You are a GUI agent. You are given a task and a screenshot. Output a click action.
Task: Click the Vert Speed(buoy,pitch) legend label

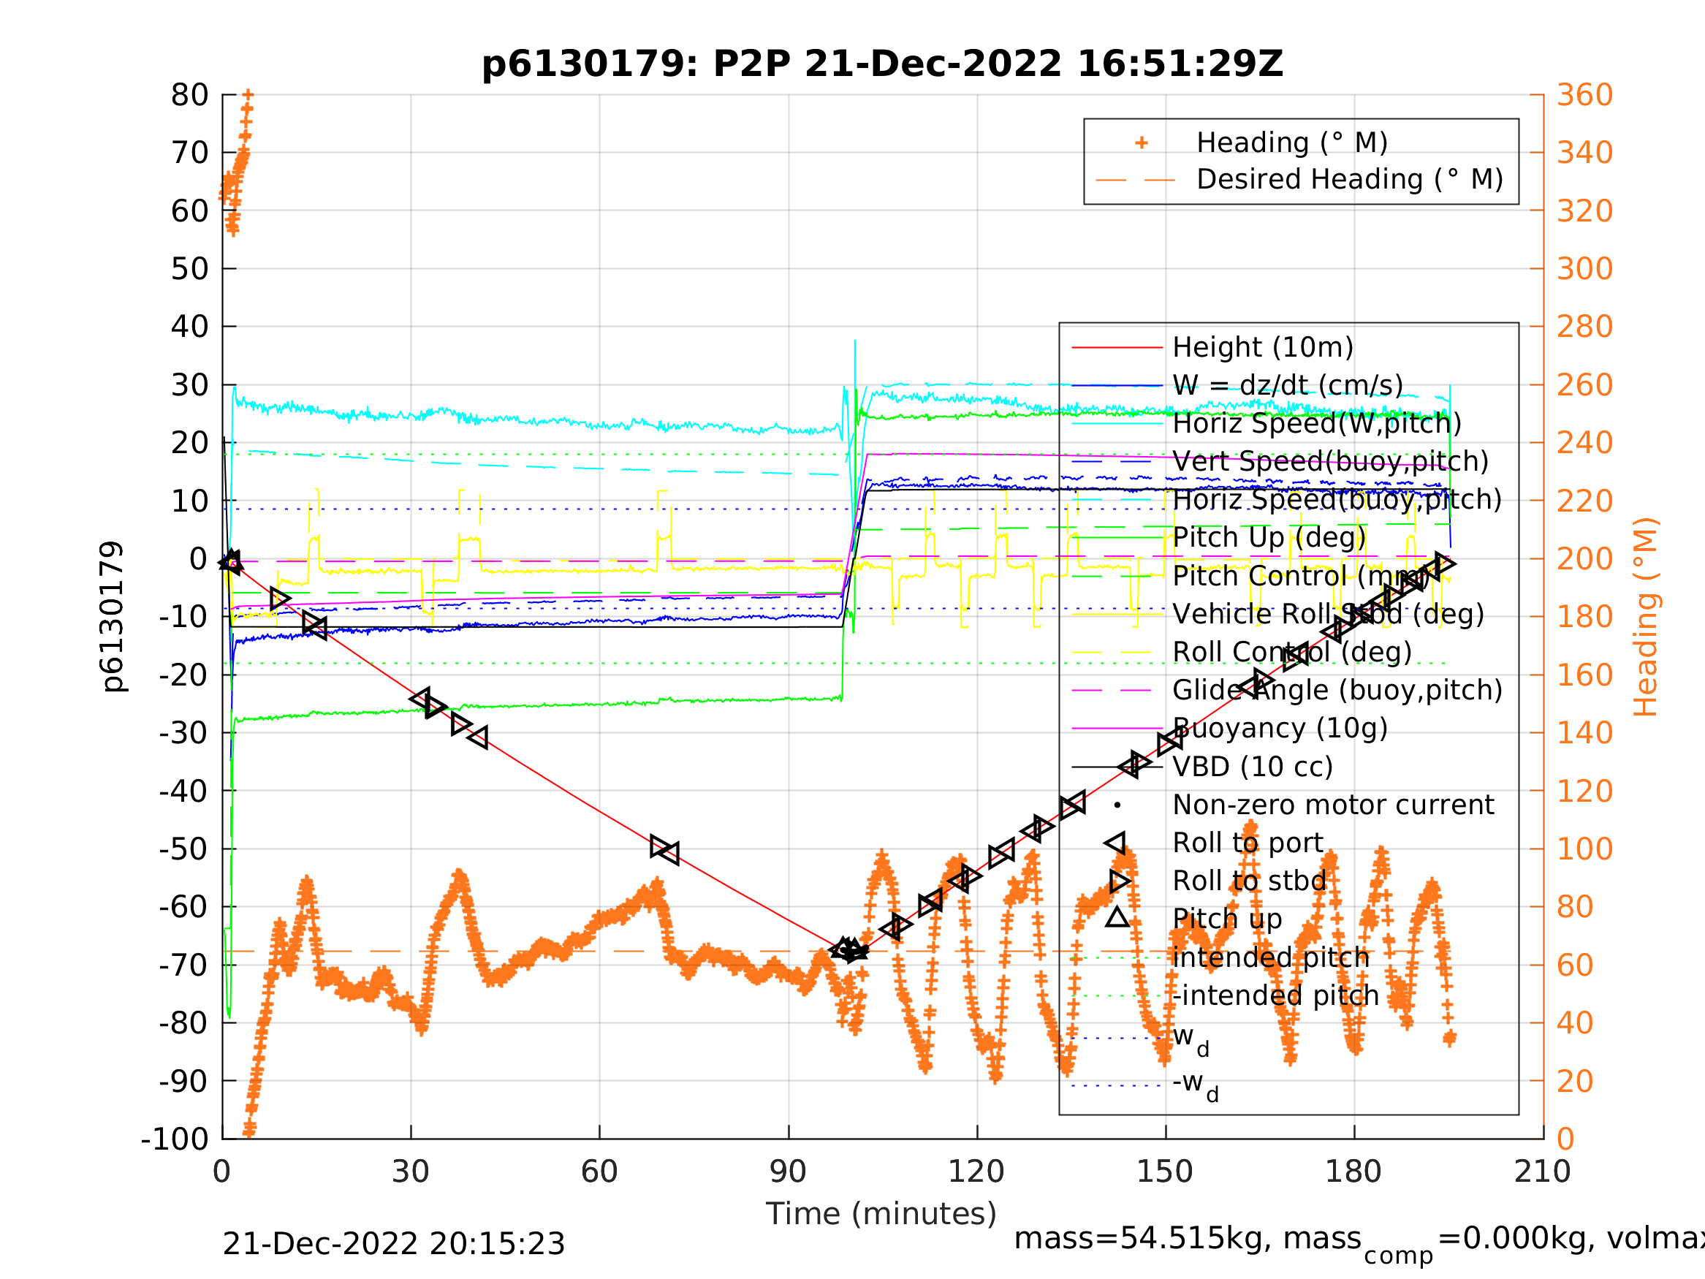coord(1330,462)
